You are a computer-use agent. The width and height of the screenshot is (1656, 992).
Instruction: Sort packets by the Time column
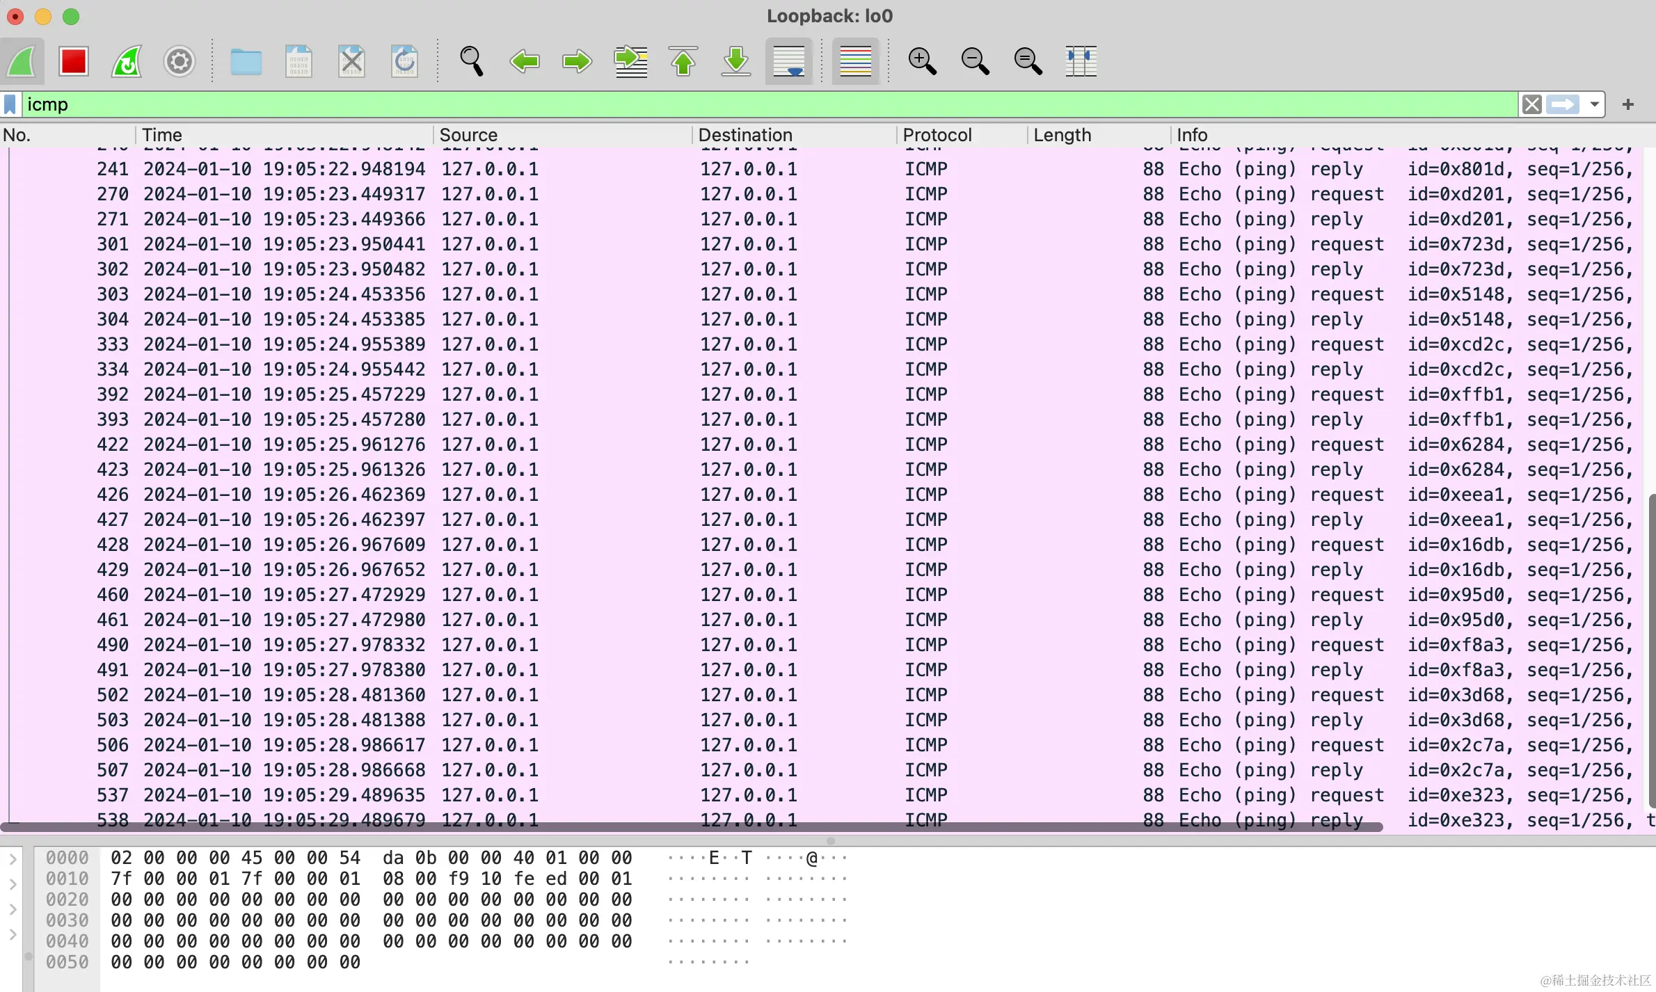point(162,135)
